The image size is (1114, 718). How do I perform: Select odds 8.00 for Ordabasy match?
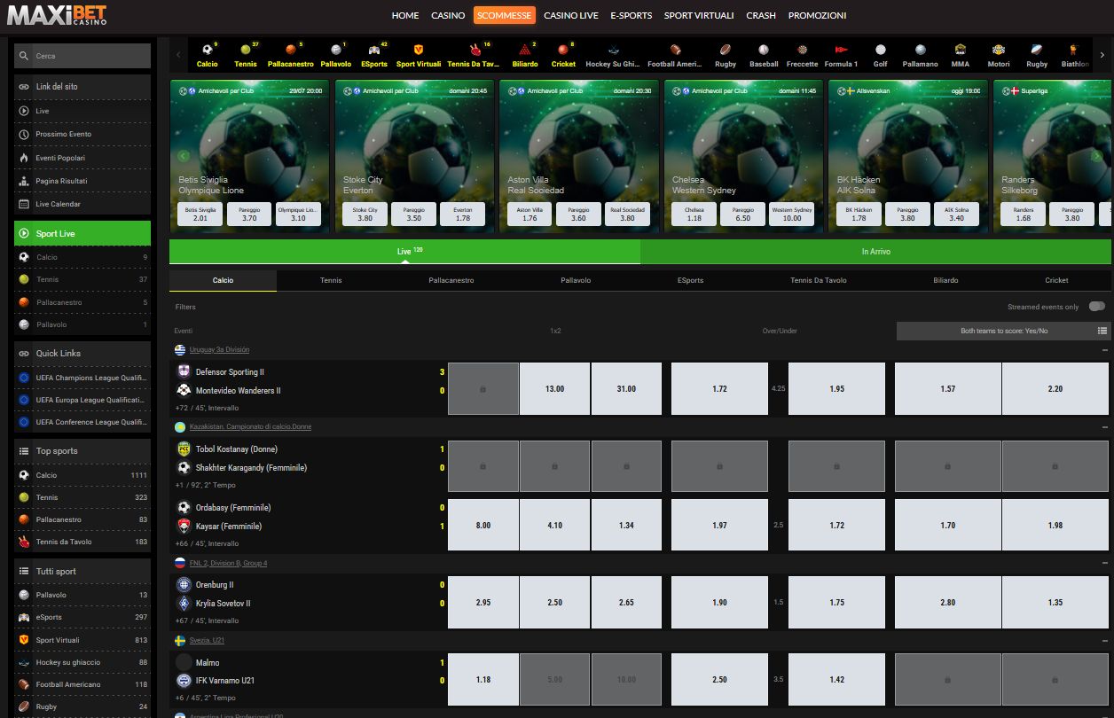coord(483,526)
